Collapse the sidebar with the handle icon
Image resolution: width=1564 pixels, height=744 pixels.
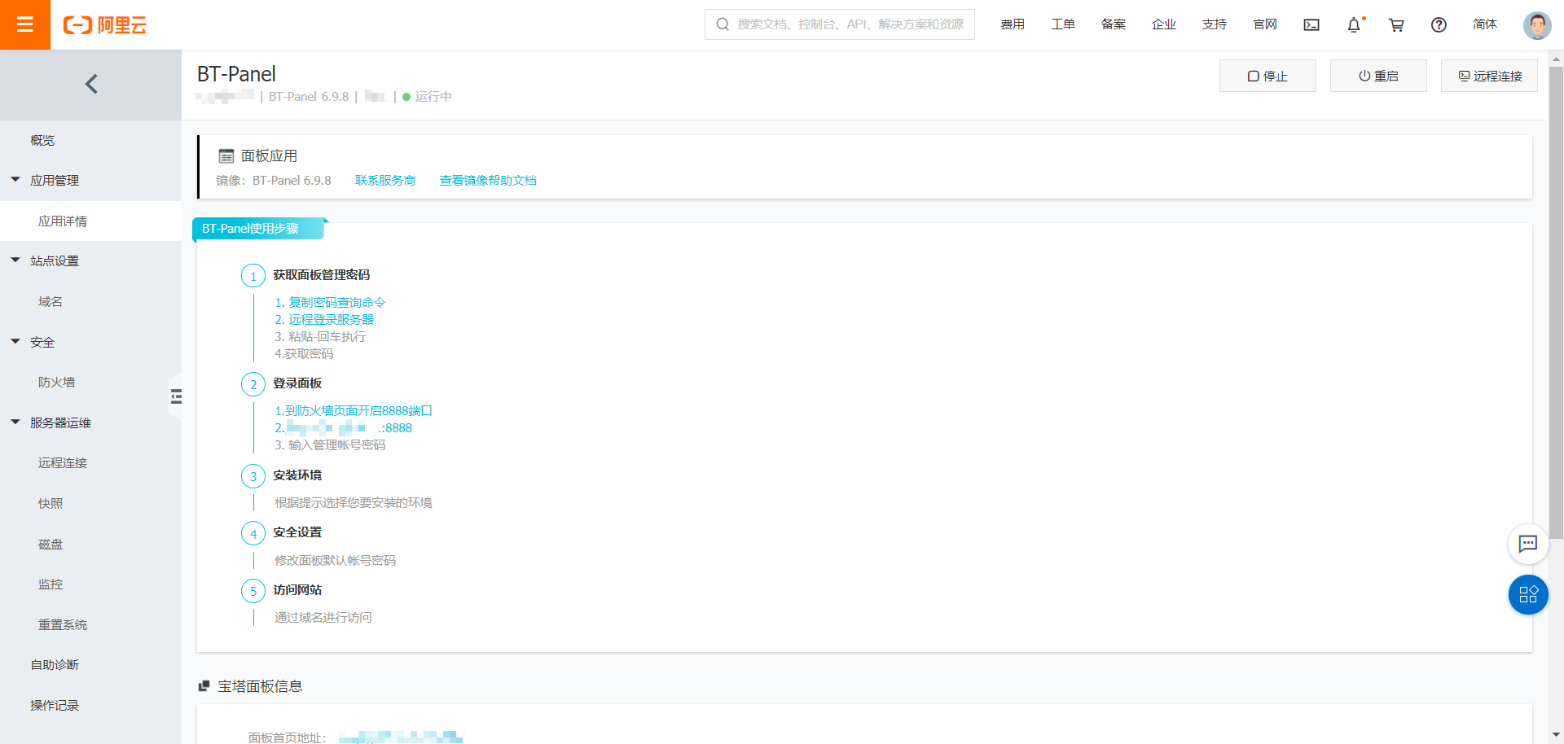[x=176, y=396]
